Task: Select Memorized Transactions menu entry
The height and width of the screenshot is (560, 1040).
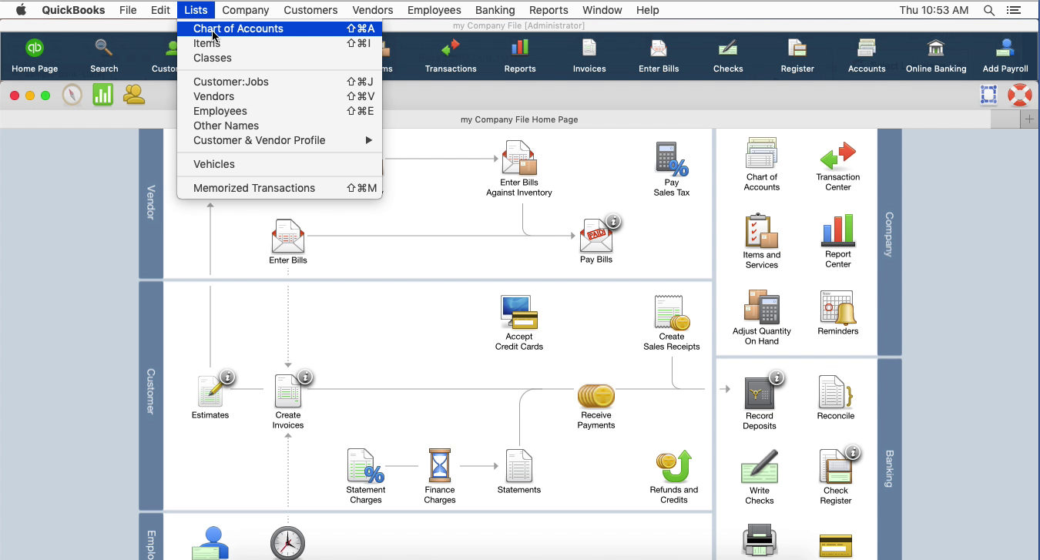Action: coord(279,188)
